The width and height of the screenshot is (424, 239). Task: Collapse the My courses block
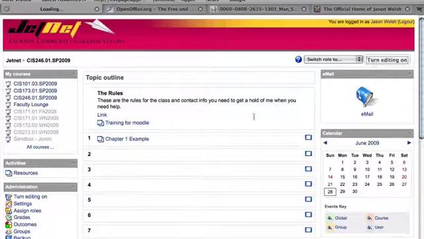pos(74,74)
